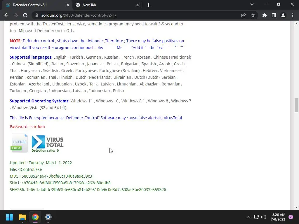Screen dimensions: 299x224
Task: Click the 'Supported Operating Systems:' heading
Action: point(40,101)
